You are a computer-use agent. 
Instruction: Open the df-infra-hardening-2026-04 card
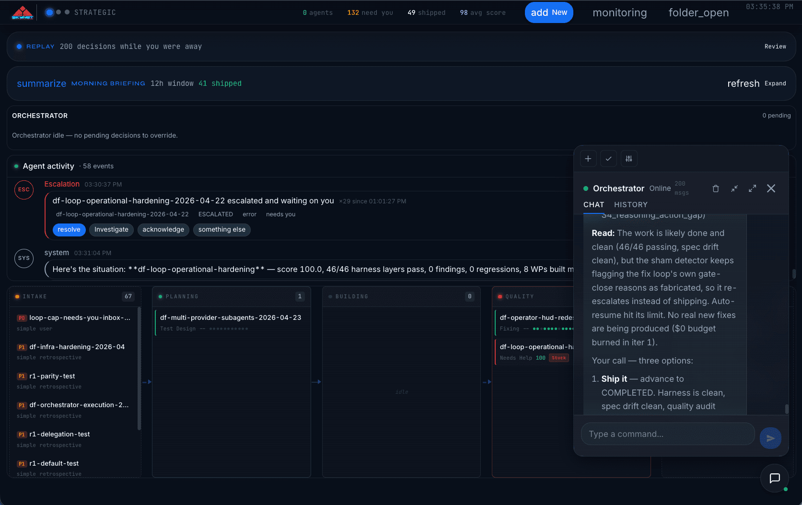tap(74, 352)
